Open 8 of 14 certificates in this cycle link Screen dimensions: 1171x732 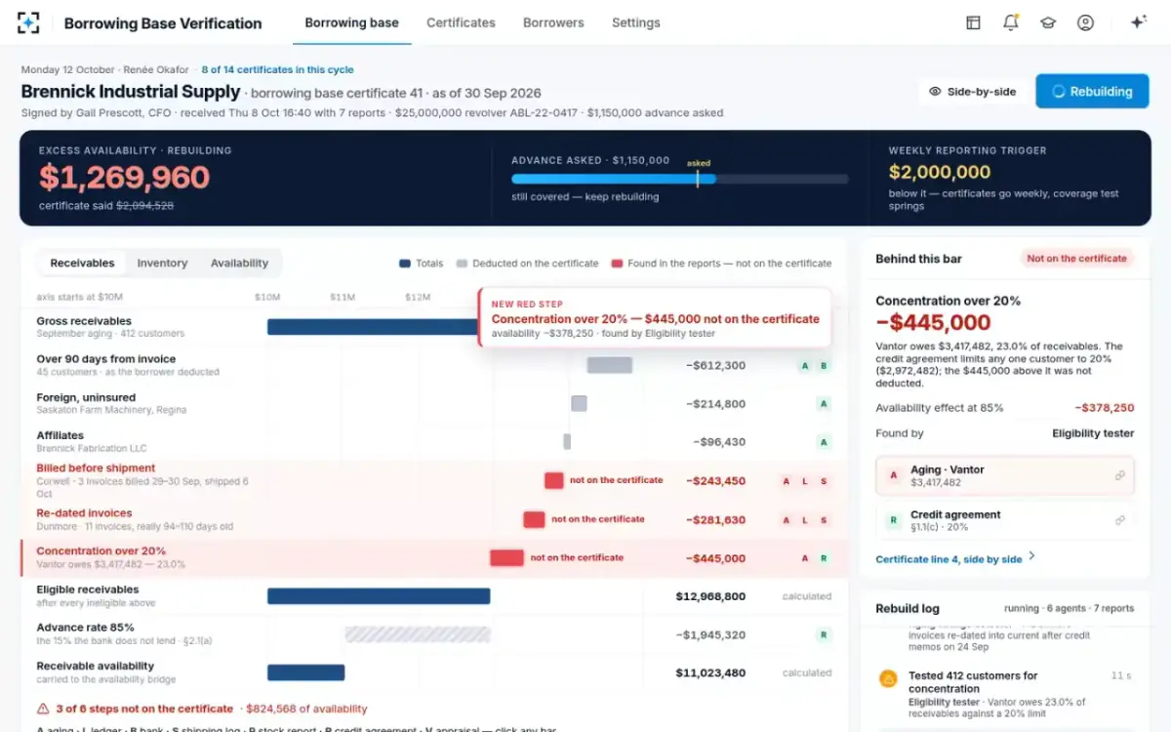(277, 70)
